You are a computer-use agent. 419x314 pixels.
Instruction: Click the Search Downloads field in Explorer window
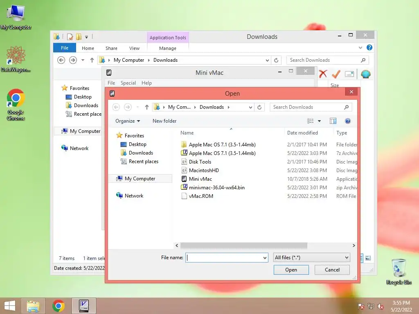pos(327,60)
